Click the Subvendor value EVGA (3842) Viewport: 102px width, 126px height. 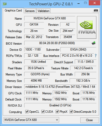pos(78,49)
